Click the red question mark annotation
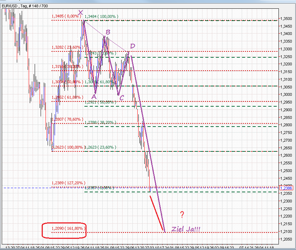This screenshot has height=250, width=296. 181,215
